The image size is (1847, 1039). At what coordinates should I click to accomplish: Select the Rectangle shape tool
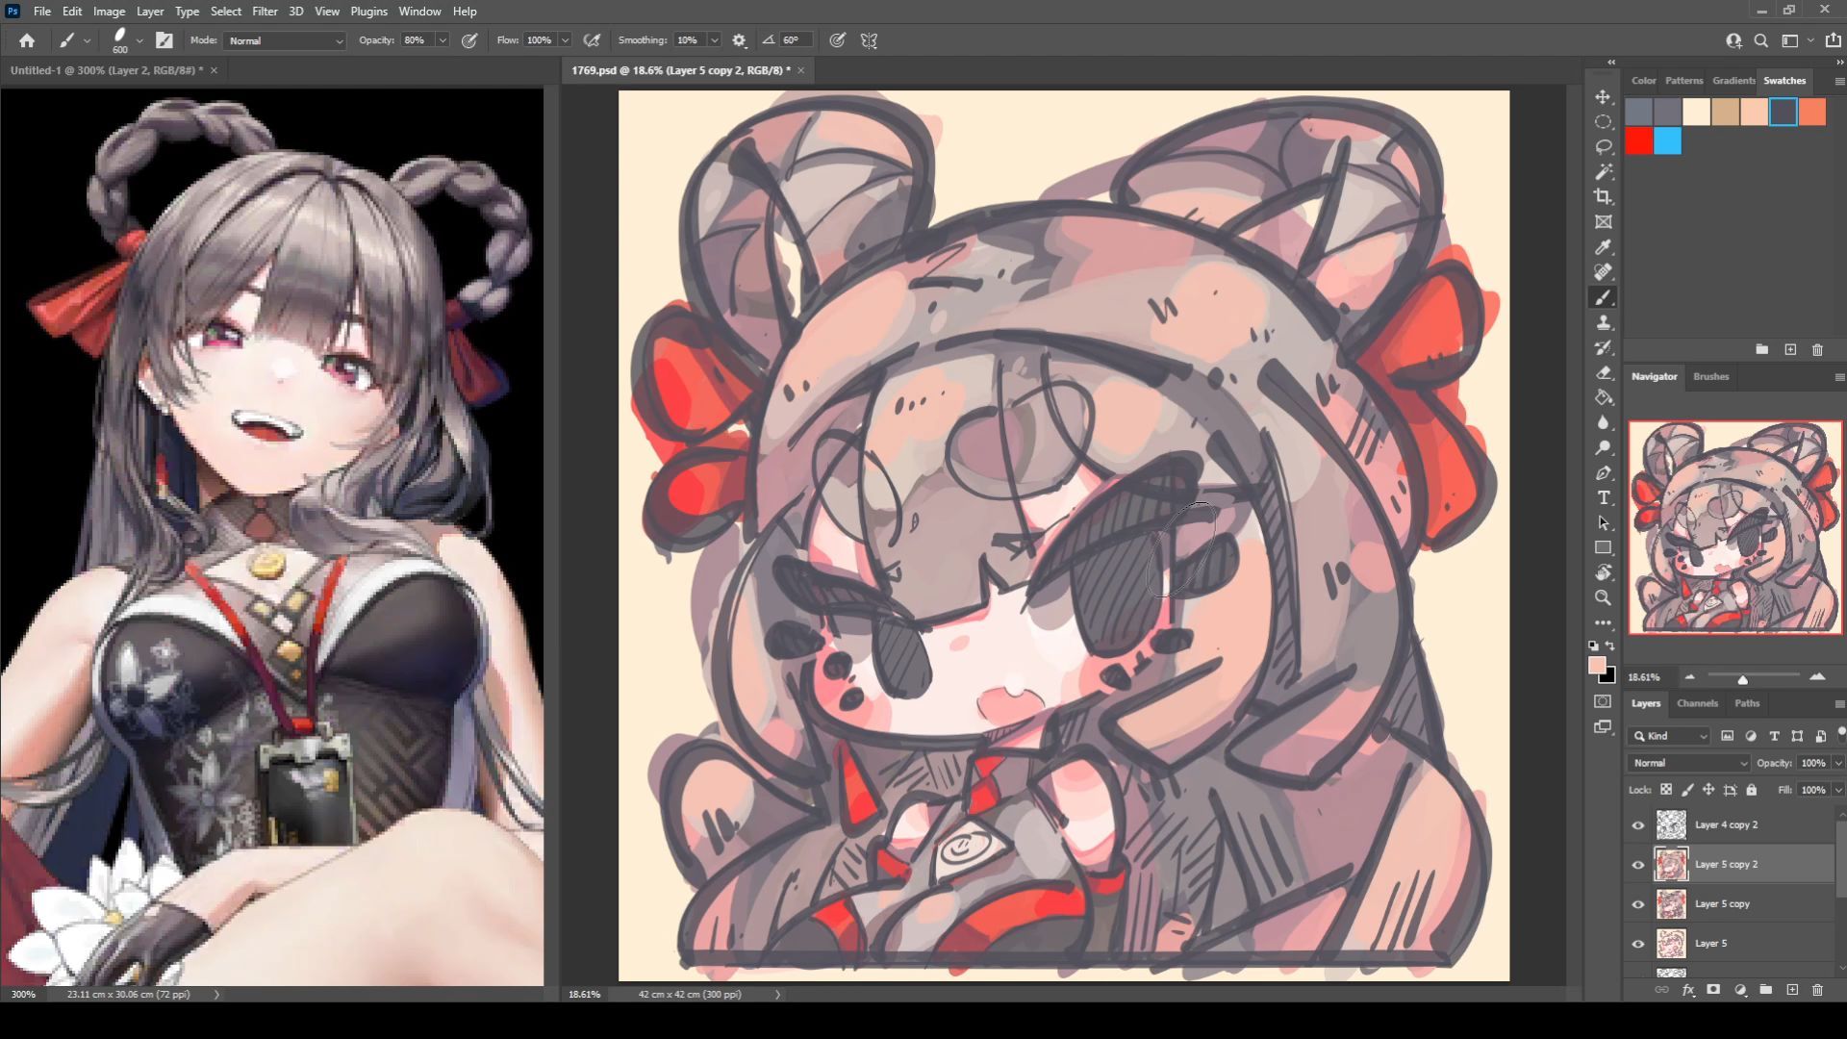click(1604, 548)
